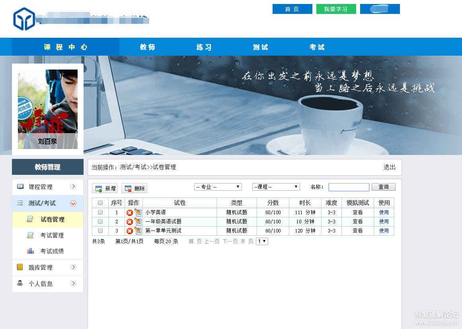Image resolution: width=462 pixels, height=329 pixels.
Task: Switch to the 练习 navigation tab
Action: [x=204, y=47]
